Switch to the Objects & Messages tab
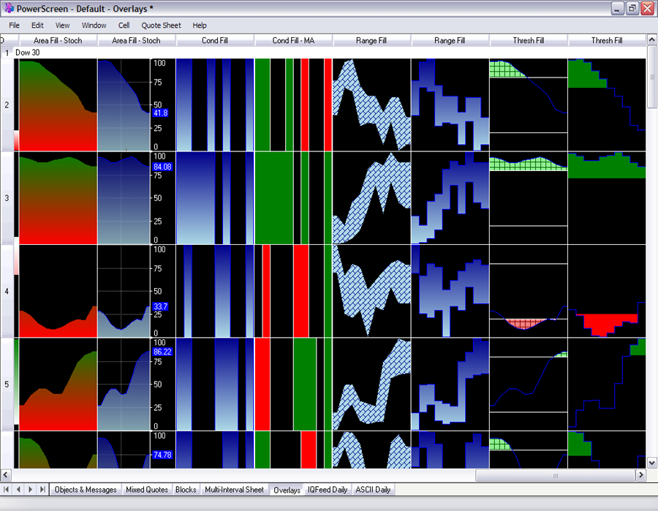The image size is (658, 511). tap(86, 489)
